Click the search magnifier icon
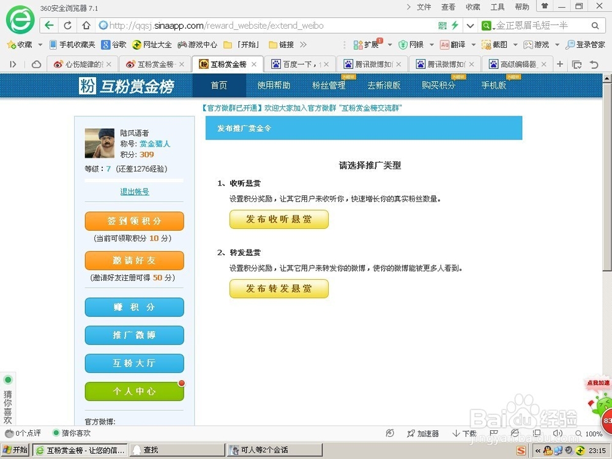This screenshot has height=459, width=612. point(595,26)
